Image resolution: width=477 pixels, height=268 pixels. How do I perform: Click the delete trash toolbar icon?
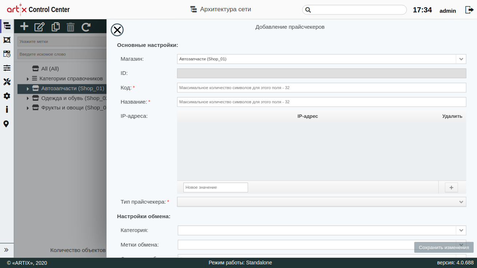click(x=71, y=27)
